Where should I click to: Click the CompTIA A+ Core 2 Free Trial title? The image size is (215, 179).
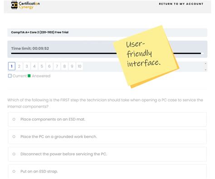click(x=40, y=32)
